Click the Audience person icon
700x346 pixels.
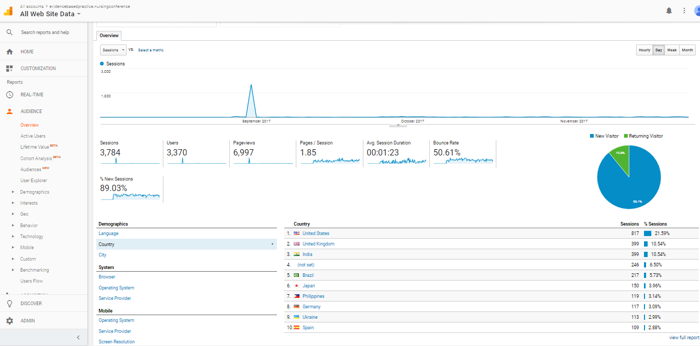(9, 111)
